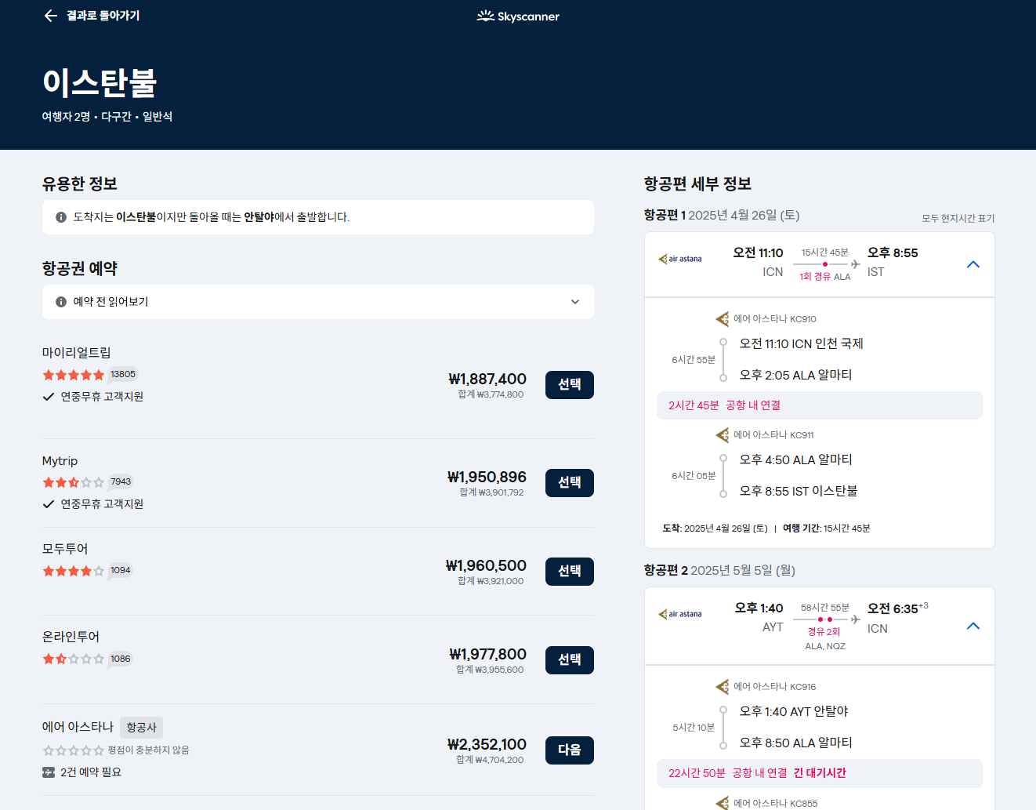1036x810 pixels.
Task: Click 22시간 50분 layover bar with 긴 대기시간
Action: (820, 773)
